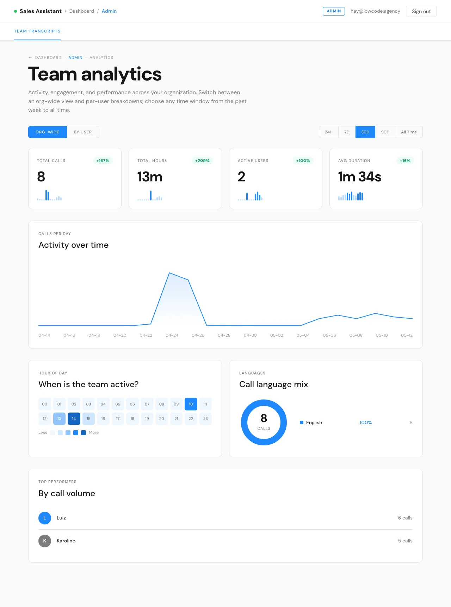Click hour 13 heatmap cell
The width and height of the screenshot is (451, 607).
click(x=59, y=419)
